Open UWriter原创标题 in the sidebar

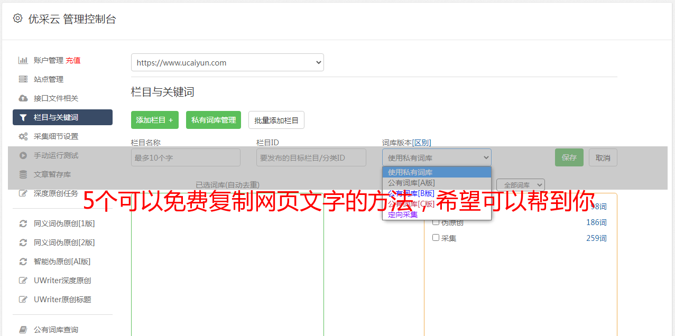click(62, 300)
